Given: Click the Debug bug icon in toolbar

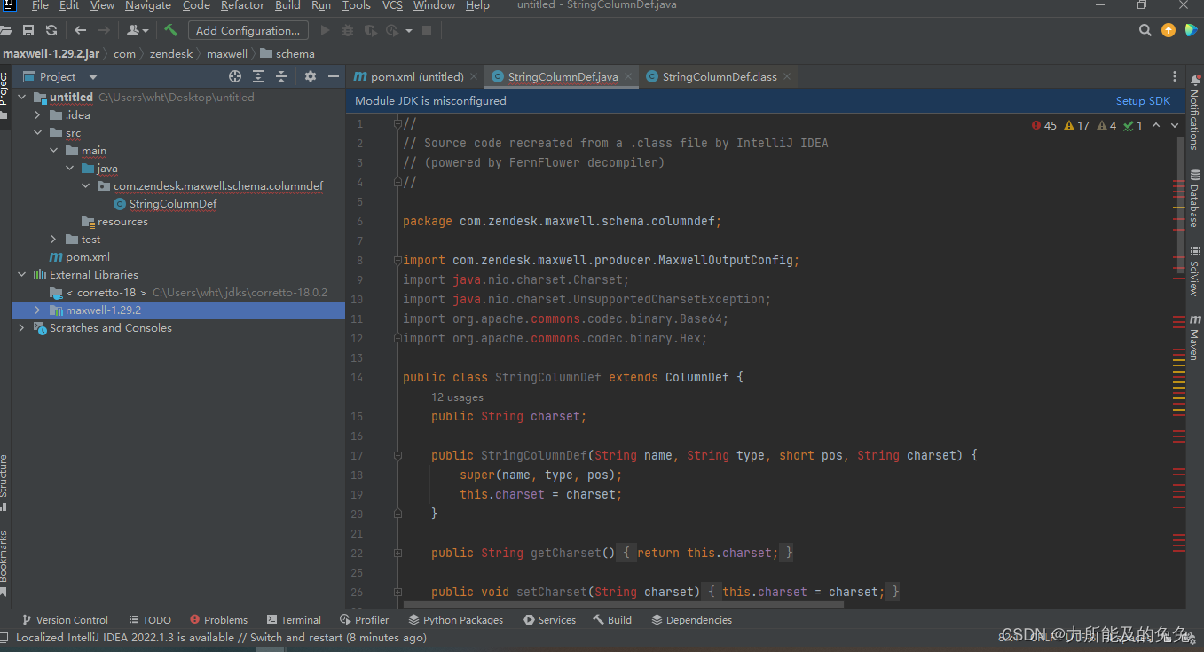Looking at the screenshot, I should tap(348, 30).
